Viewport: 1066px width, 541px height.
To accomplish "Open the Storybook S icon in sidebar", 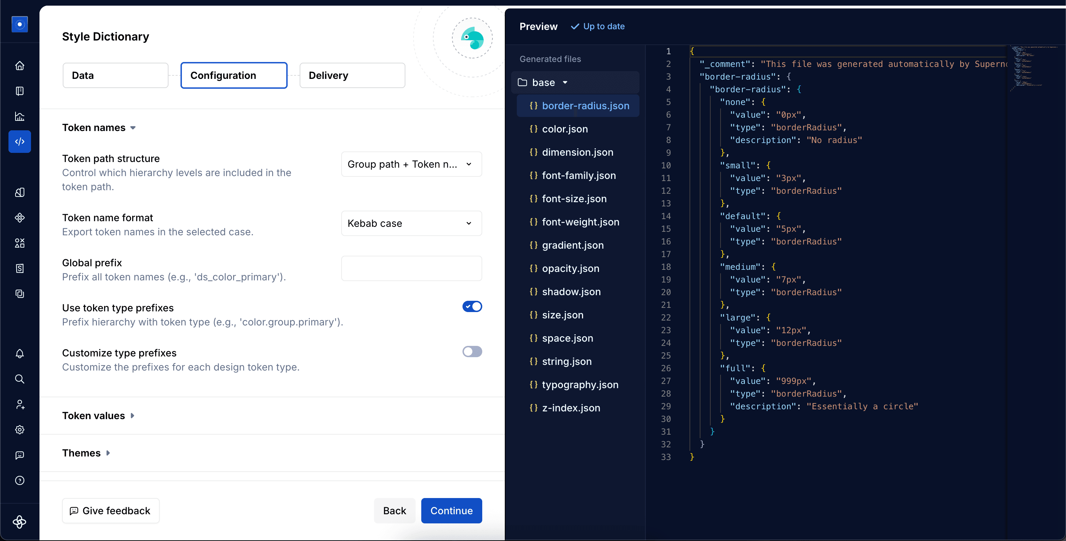I will 19,268.
